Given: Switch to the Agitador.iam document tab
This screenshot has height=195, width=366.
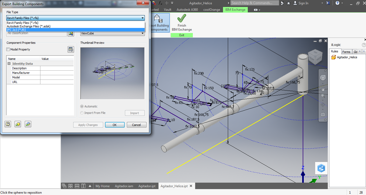Looking at the screenshot, I should (124, 186).
